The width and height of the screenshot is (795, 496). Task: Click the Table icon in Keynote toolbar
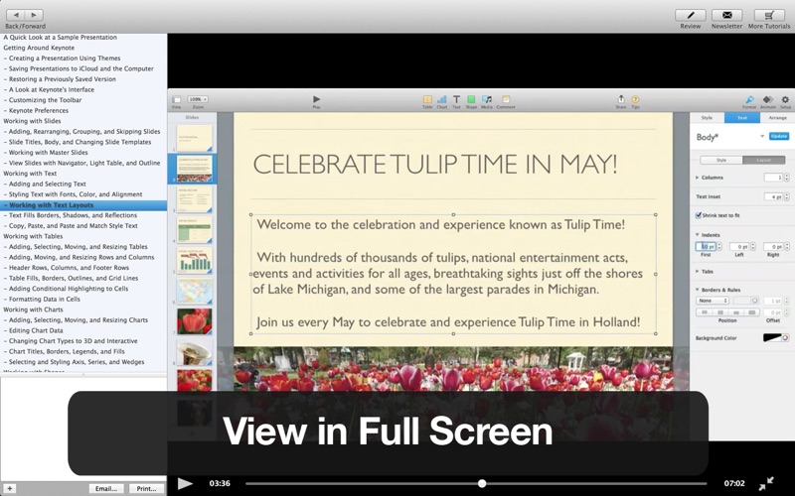[x=427, y=100]
